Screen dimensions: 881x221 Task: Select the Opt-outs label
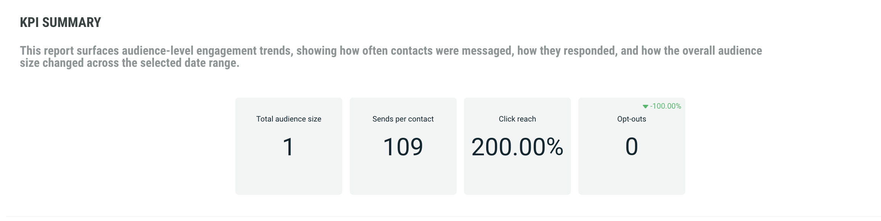click(x=631, y=119)
